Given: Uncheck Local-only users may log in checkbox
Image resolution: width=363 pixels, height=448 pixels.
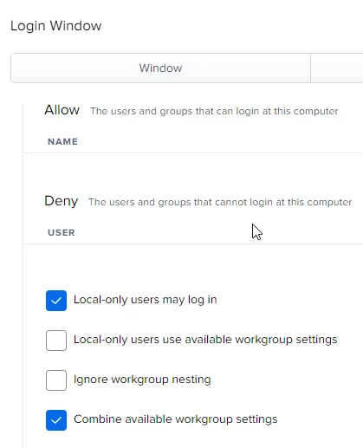Looking at the screenshot, I should 56,301.
